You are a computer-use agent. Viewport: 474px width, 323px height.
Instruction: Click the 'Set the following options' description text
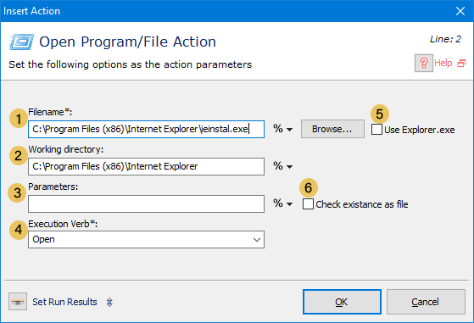tap(130, 64)
